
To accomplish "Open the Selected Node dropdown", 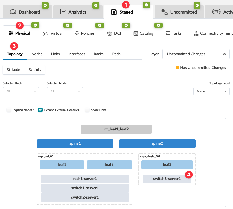I will coord(65,91).
